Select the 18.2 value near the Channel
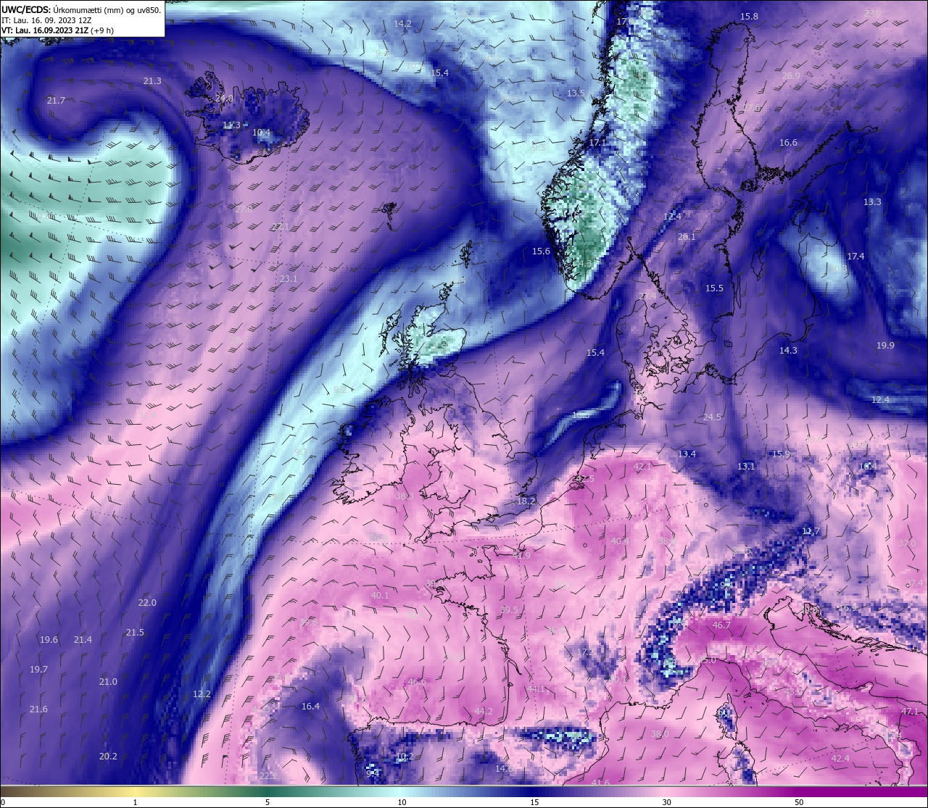928x808 pixels. point(526,501)
